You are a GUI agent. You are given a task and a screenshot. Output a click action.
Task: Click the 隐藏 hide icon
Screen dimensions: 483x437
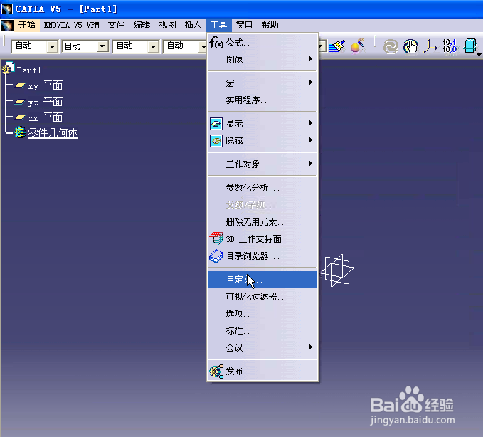point(216,141)
